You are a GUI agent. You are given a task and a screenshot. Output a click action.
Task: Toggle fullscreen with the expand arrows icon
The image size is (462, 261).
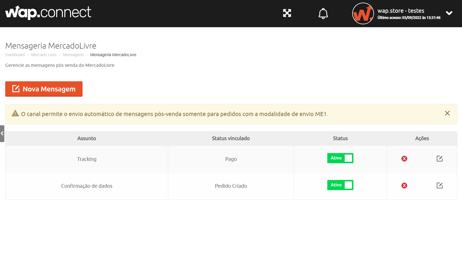click(287, 13)
